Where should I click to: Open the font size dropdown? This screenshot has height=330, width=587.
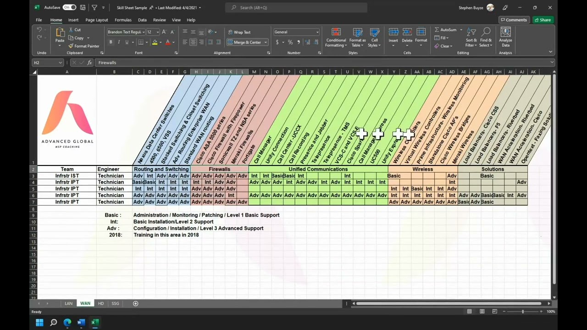157,32
